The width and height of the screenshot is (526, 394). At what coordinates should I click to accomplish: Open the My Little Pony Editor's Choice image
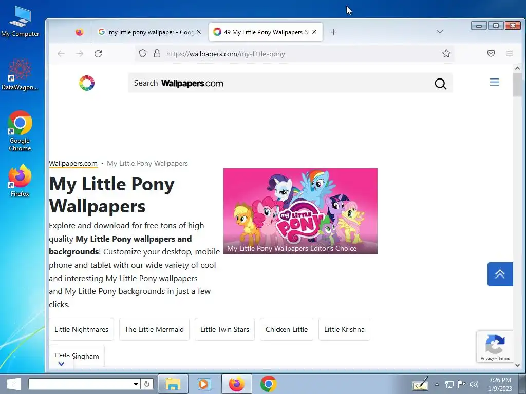tap(300, 211)
